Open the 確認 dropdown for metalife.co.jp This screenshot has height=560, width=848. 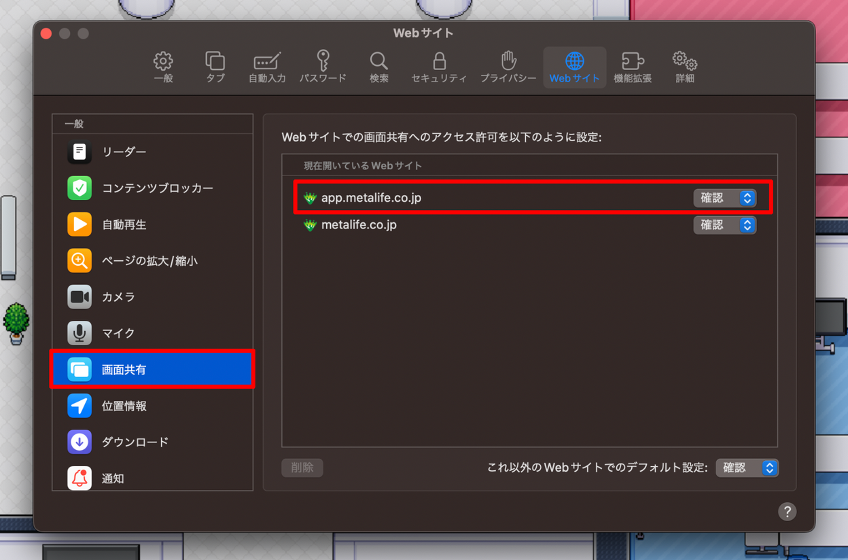pos(724,225)
